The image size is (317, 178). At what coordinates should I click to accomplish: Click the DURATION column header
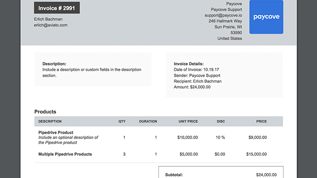(148, 122)
